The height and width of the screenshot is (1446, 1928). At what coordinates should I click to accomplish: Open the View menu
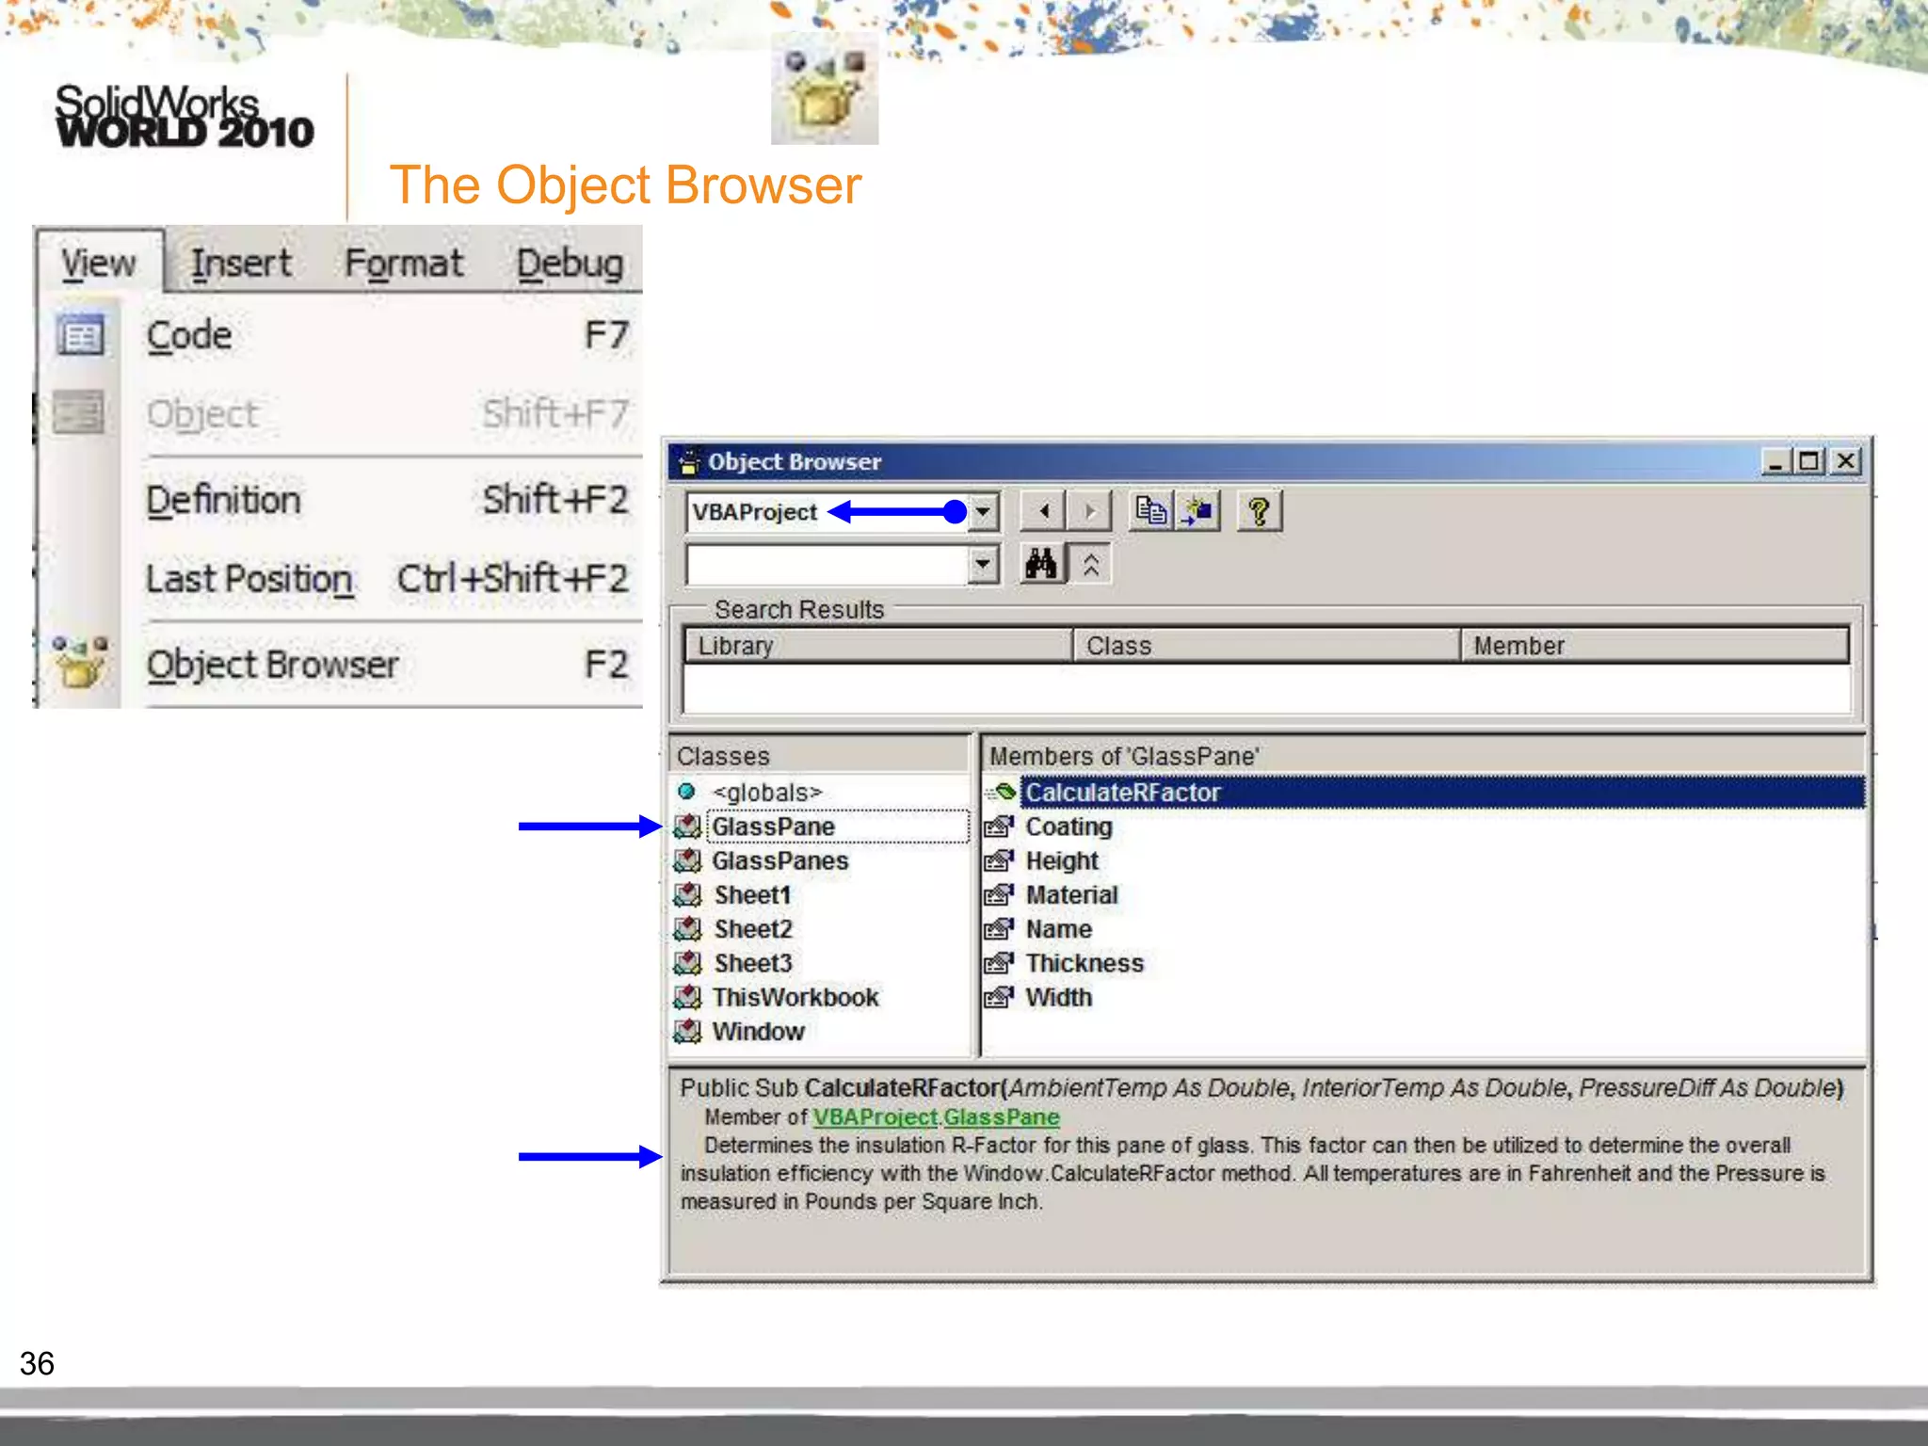99,263
